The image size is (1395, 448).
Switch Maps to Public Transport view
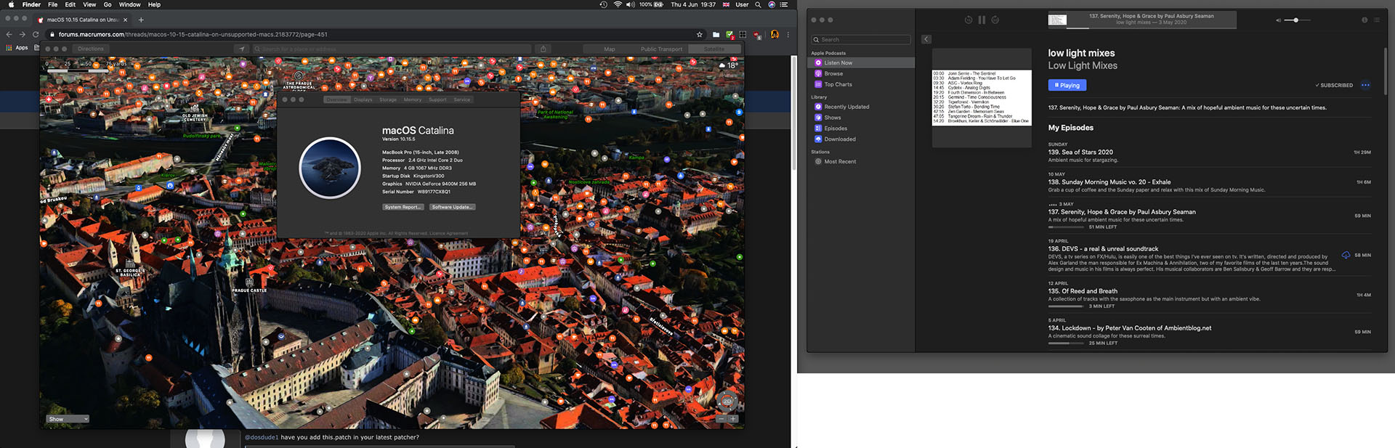[x=661, y=49]
